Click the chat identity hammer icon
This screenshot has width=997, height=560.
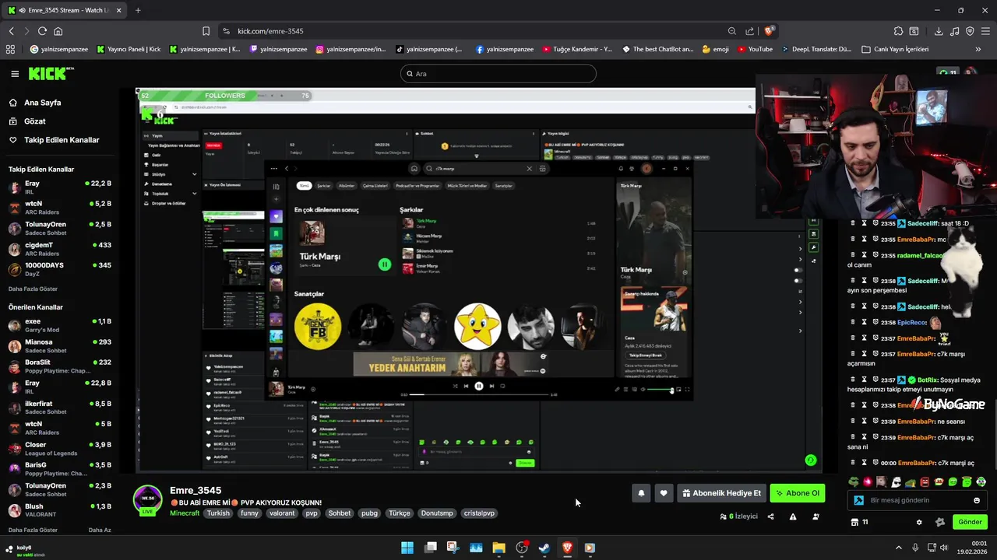(858, 501)
